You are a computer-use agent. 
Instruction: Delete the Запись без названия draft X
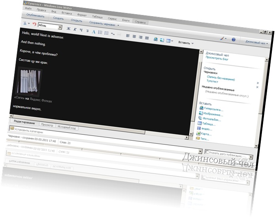[258, 83]
